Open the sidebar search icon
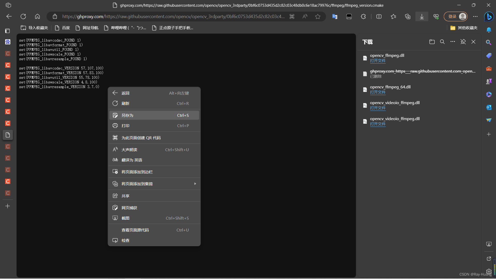The height and width of the screenshot is (279, 496). 489,42
